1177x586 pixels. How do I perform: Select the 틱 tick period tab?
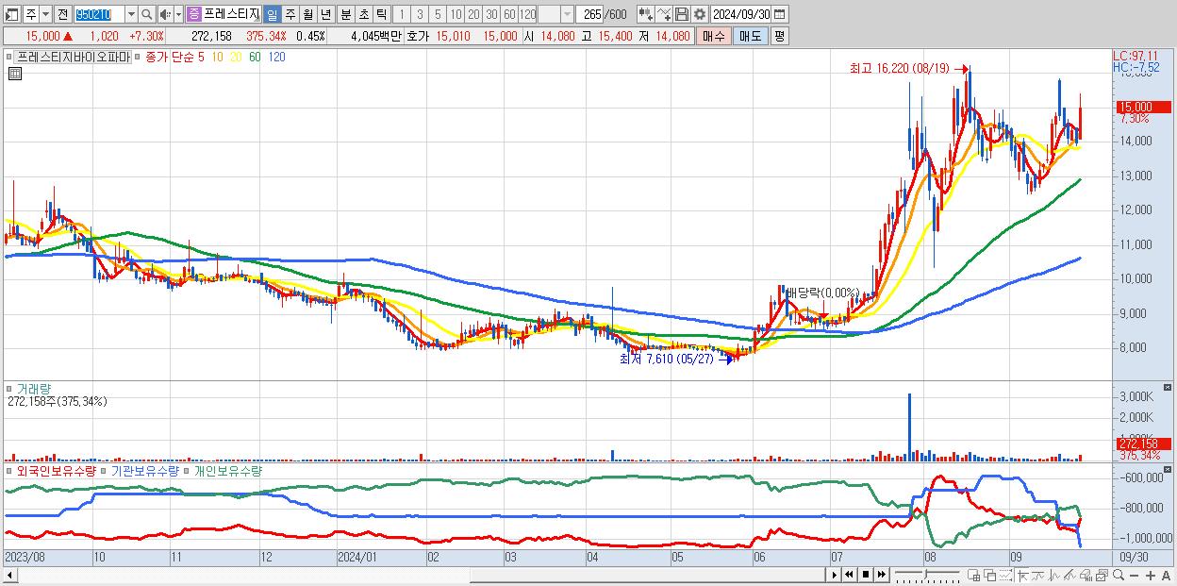(x=381, y=14)
